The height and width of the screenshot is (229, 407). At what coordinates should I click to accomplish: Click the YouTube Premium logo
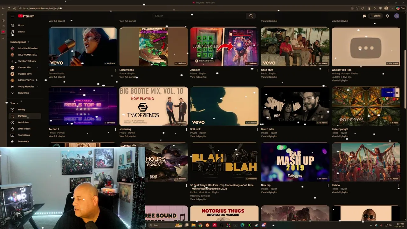coord(26,16)
